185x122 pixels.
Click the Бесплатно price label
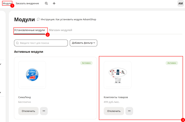coord(25,102)
